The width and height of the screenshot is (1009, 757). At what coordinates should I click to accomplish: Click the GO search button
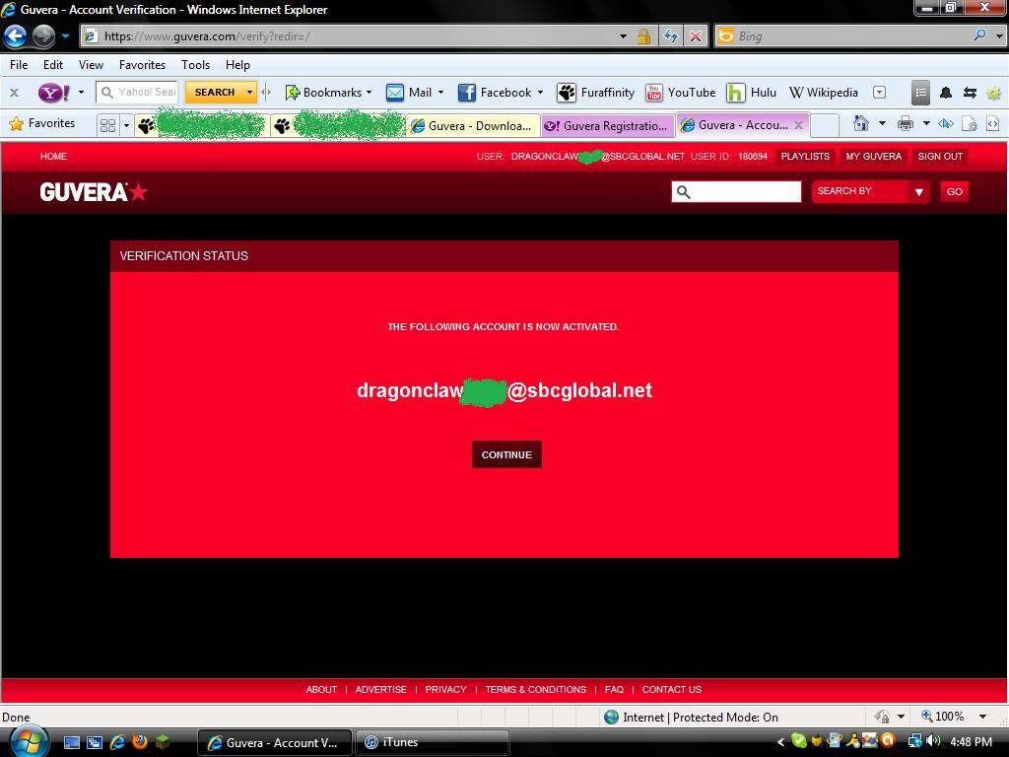[954, 191]
